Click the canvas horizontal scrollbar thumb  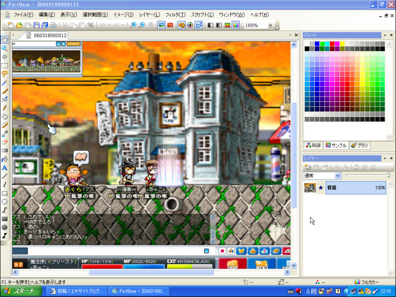(x=151, y=272)
